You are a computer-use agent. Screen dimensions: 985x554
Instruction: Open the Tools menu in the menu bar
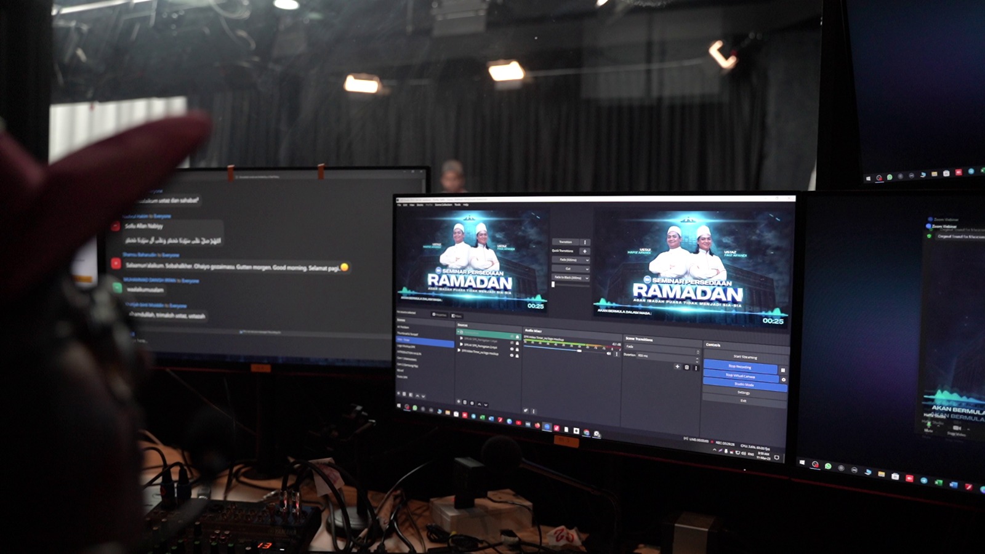(x=457, y=205)
